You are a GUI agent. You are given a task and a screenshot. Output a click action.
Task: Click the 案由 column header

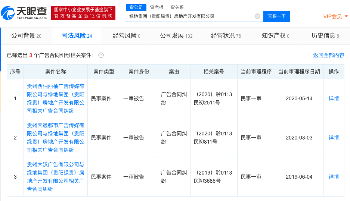[x=174, y=72]
